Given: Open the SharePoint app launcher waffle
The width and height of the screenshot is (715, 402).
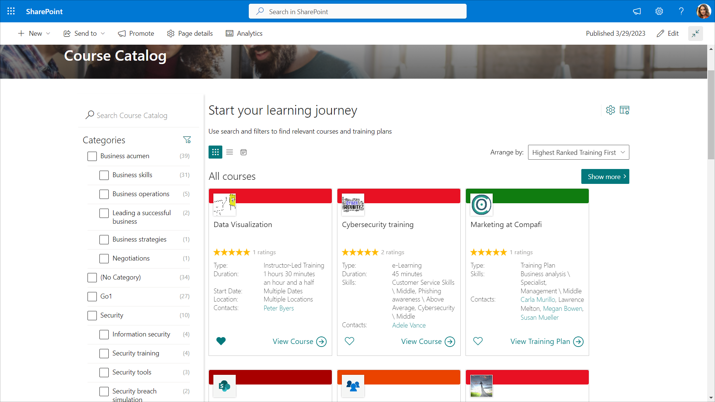Looking at the screenshot, I should coord(11,11).
